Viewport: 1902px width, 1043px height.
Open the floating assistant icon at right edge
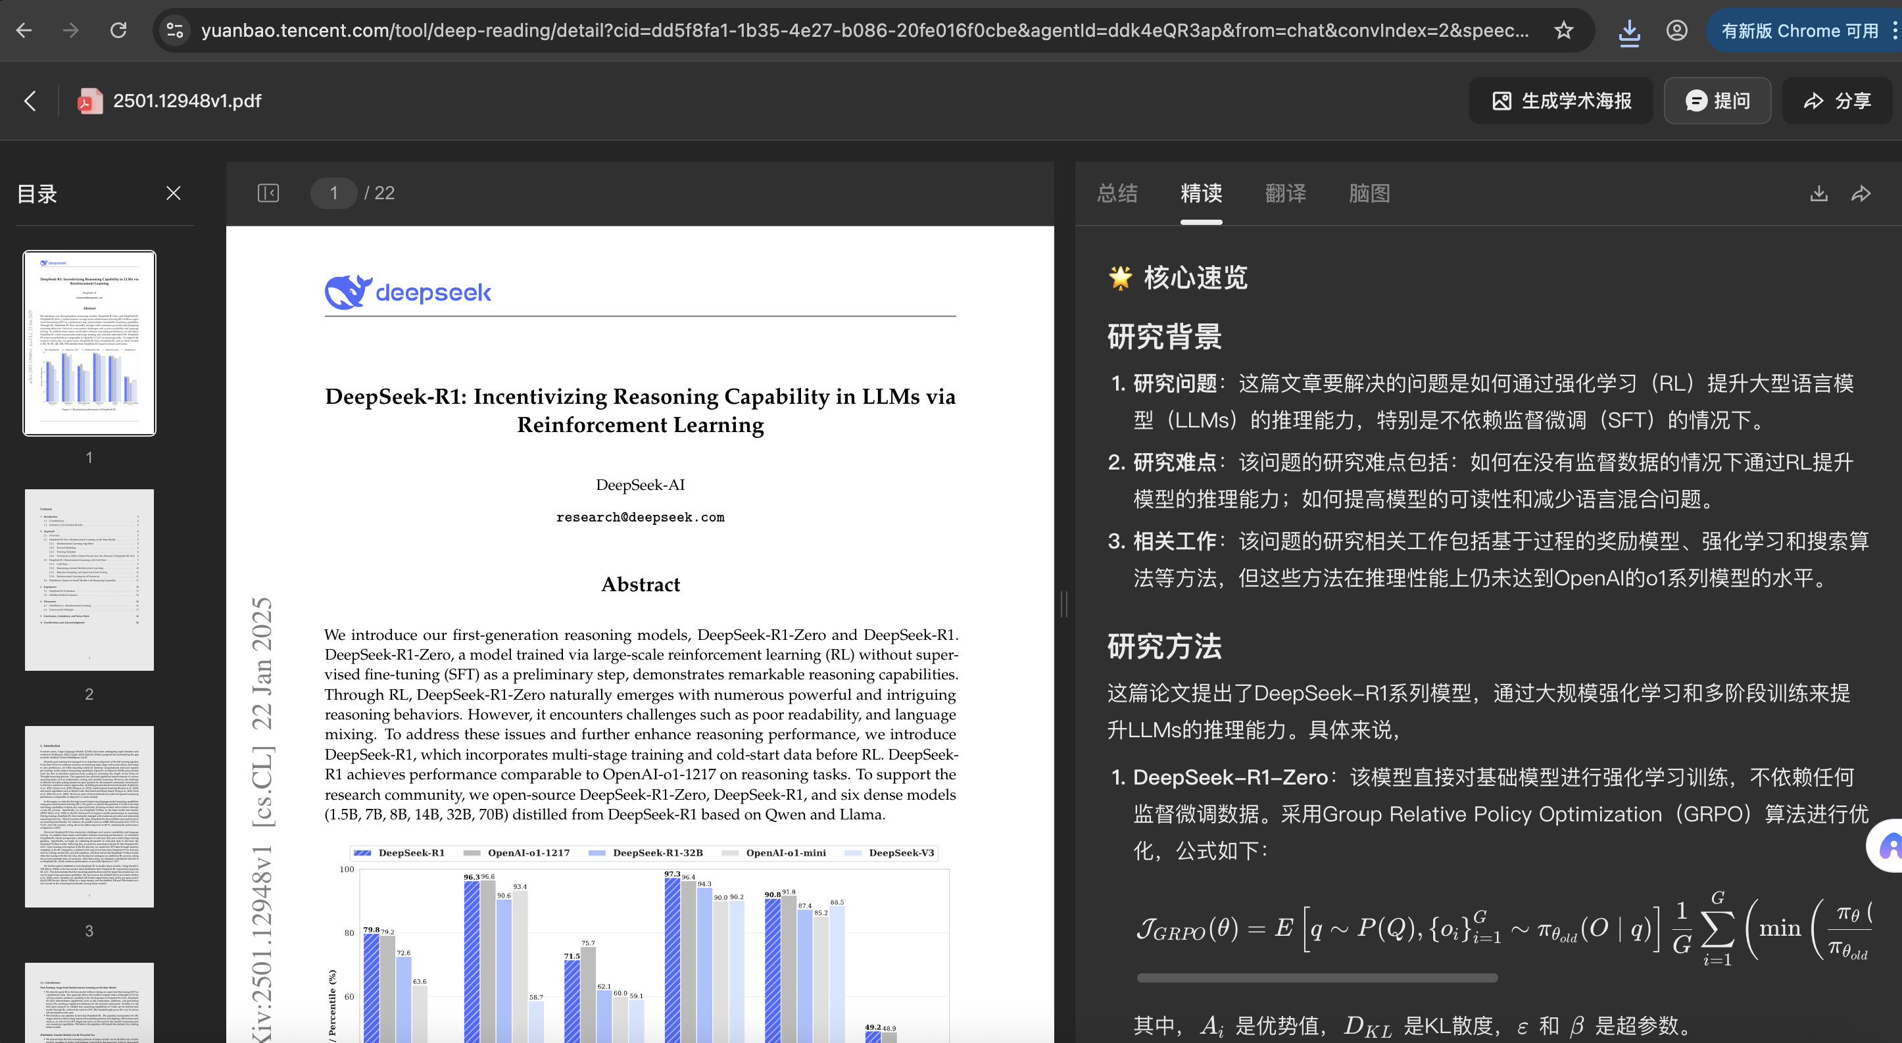click(x=1886, y=845)
